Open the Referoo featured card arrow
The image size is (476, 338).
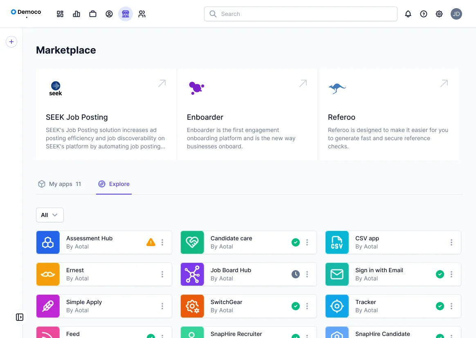tap(444, 83)
